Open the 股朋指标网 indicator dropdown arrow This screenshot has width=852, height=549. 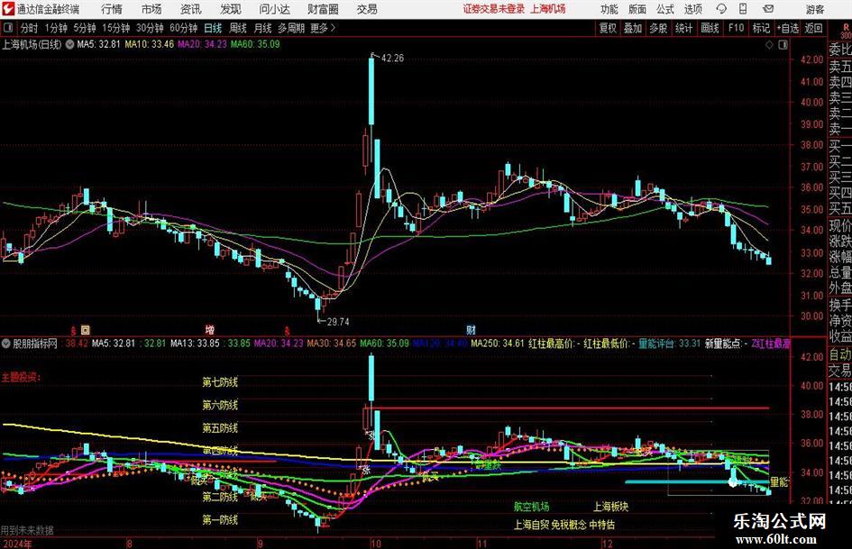pos(6,343)
